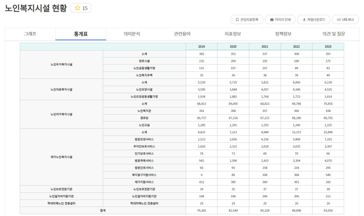Click the 양로시설 row label
The height and width of the screenshot is (216, 364).
pyautogui.click(x=144, y=61)
